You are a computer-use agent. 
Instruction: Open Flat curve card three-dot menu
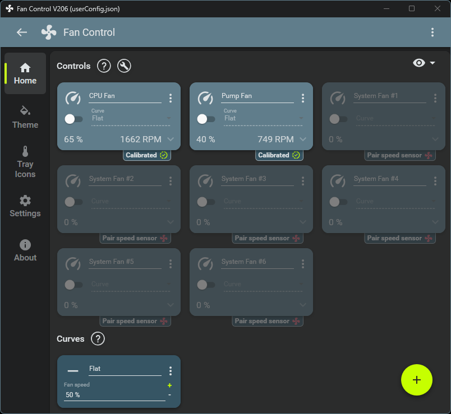click(171, 371)
